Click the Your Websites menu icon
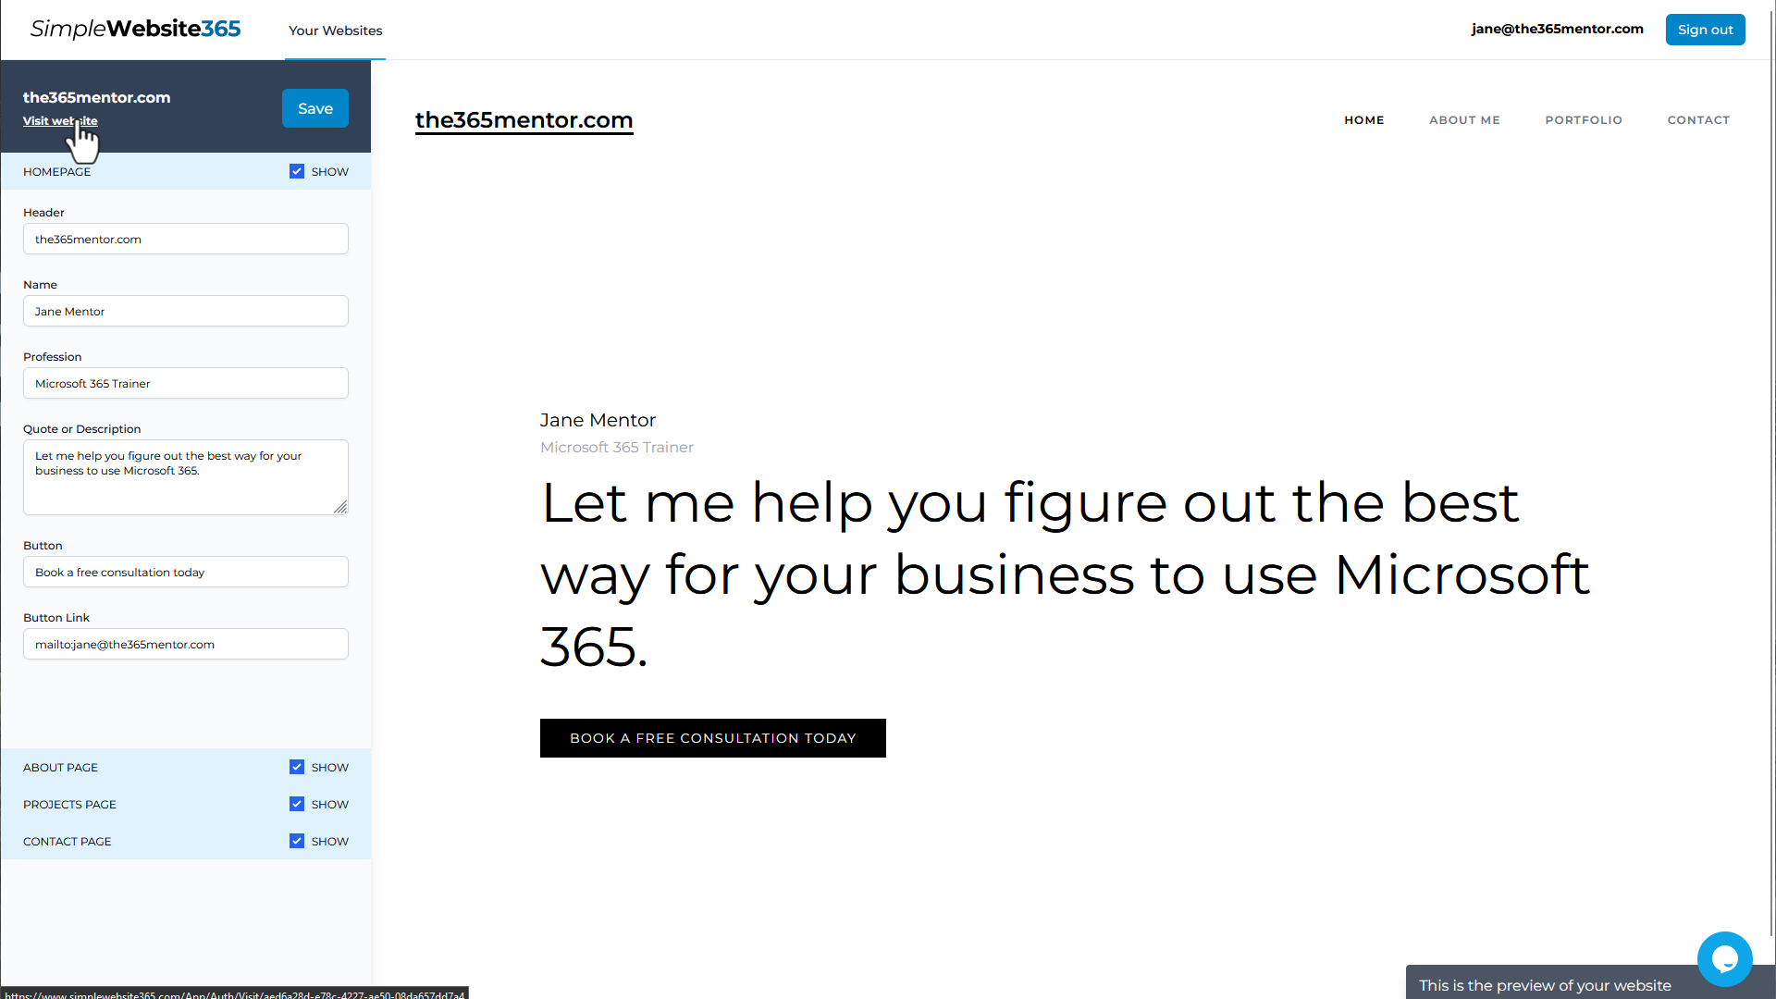 (x=334, y=30)
